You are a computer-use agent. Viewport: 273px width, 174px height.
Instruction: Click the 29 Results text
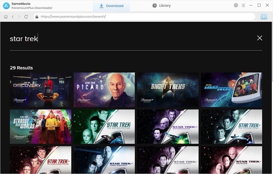pyautogui.click(x=21, y=68)
